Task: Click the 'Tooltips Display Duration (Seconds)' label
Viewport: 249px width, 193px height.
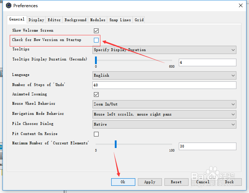Action: (50, 59)
